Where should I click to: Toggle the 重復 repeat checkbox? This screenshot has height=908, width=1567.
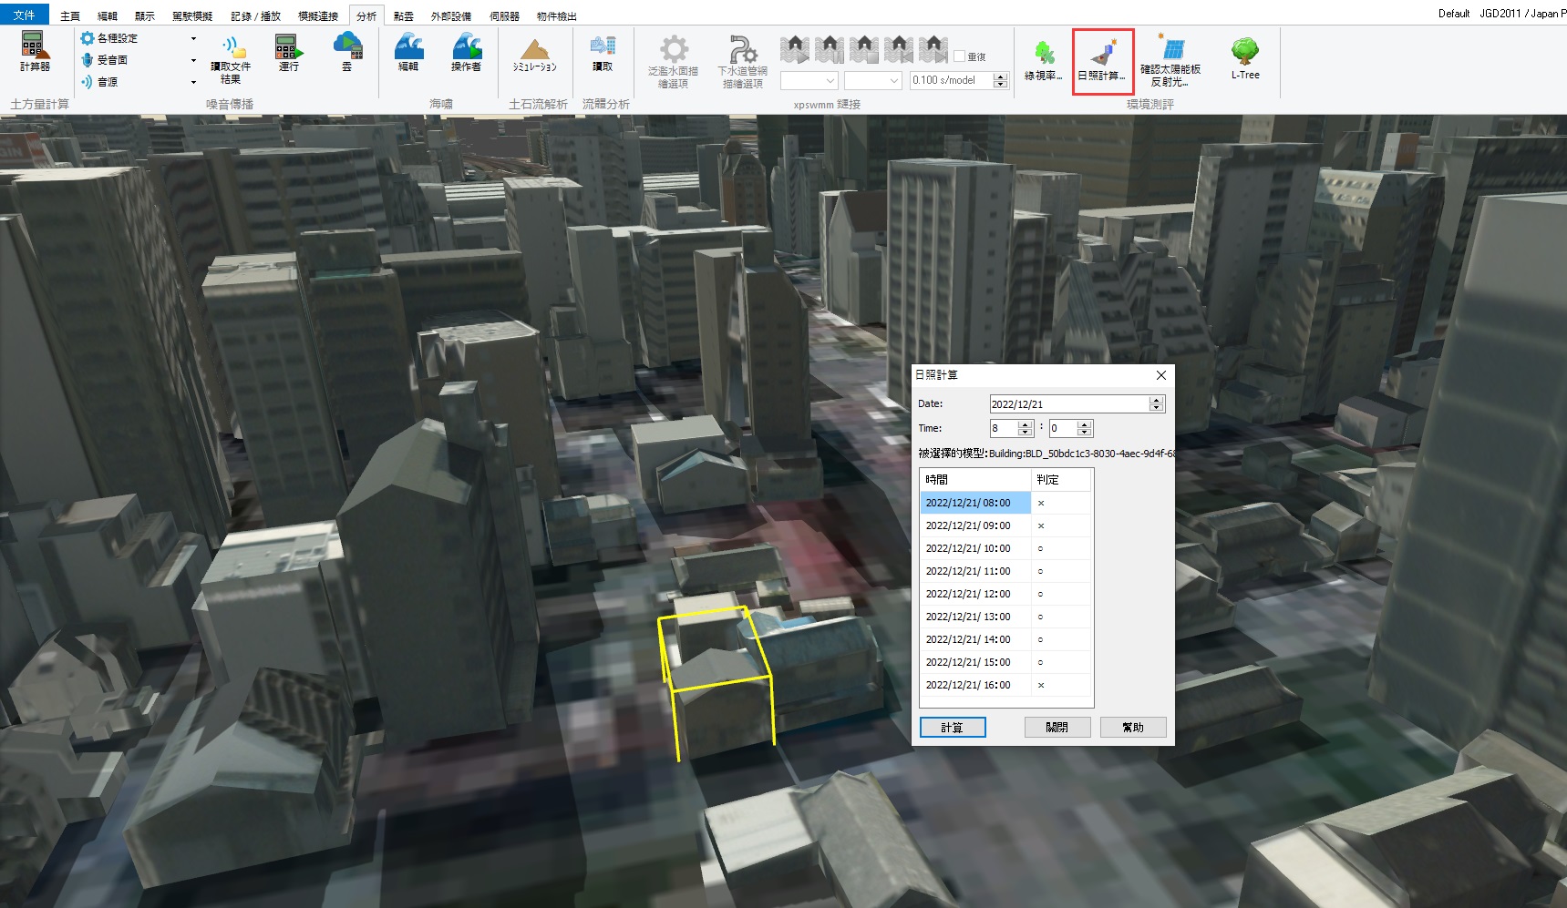960,56
